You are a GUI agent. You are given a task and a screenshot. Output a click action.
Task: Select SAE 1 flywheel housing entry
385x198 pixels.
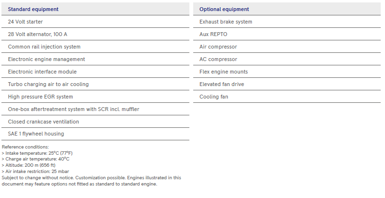point(95,134)
